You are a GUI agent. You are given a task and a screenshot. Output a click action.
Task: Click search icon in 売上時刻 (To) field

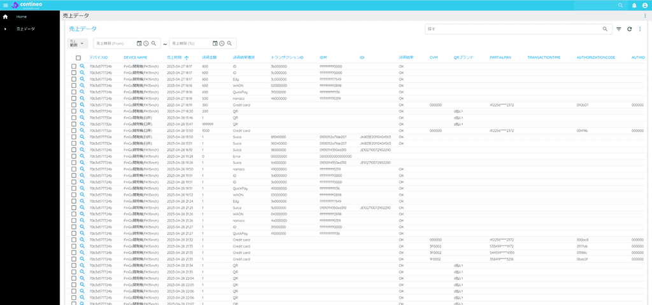229,43
